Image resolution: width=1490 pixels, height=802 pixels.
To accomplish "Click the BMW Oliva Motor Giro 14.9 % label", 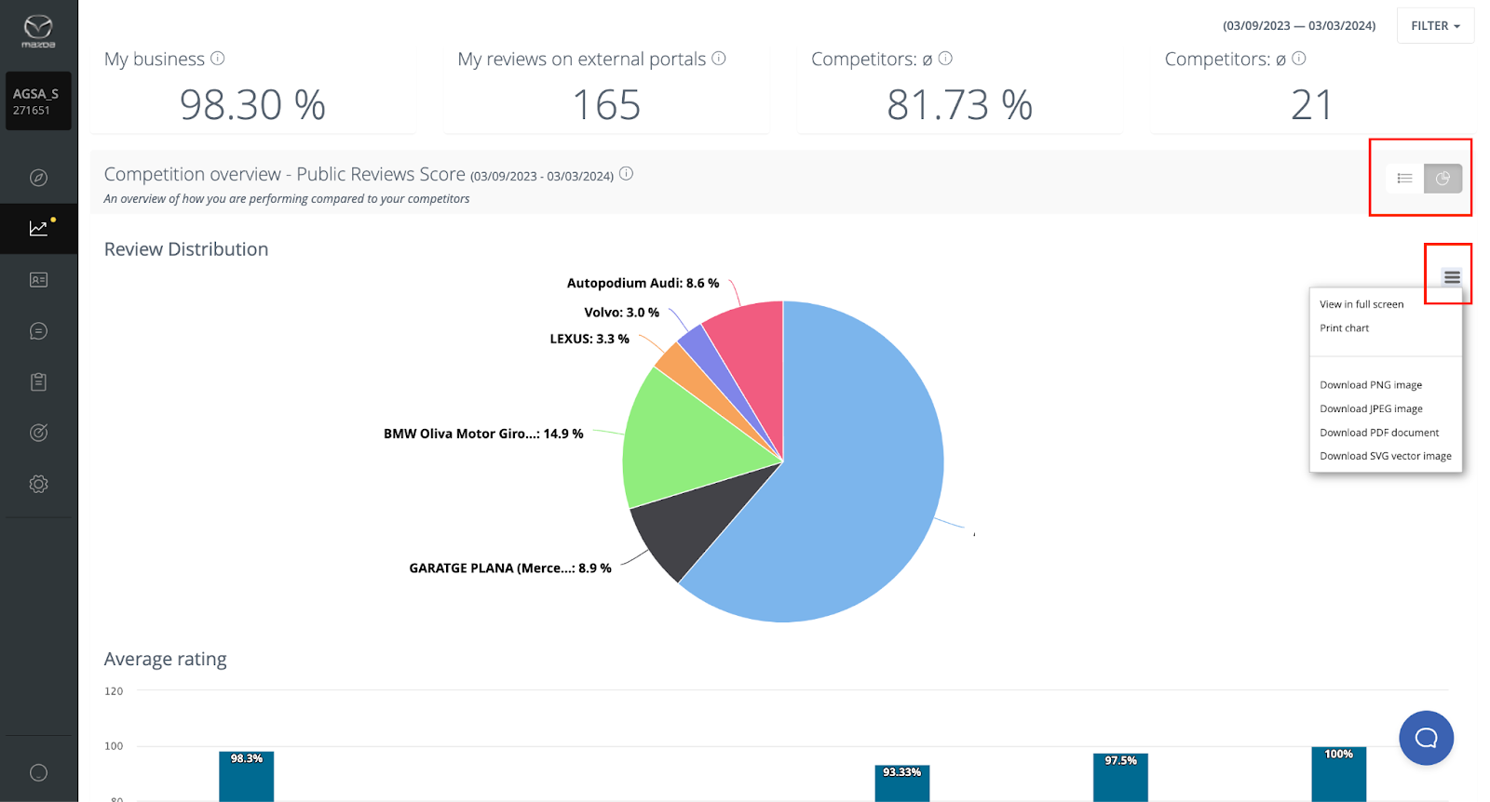I will click(483, 434).
